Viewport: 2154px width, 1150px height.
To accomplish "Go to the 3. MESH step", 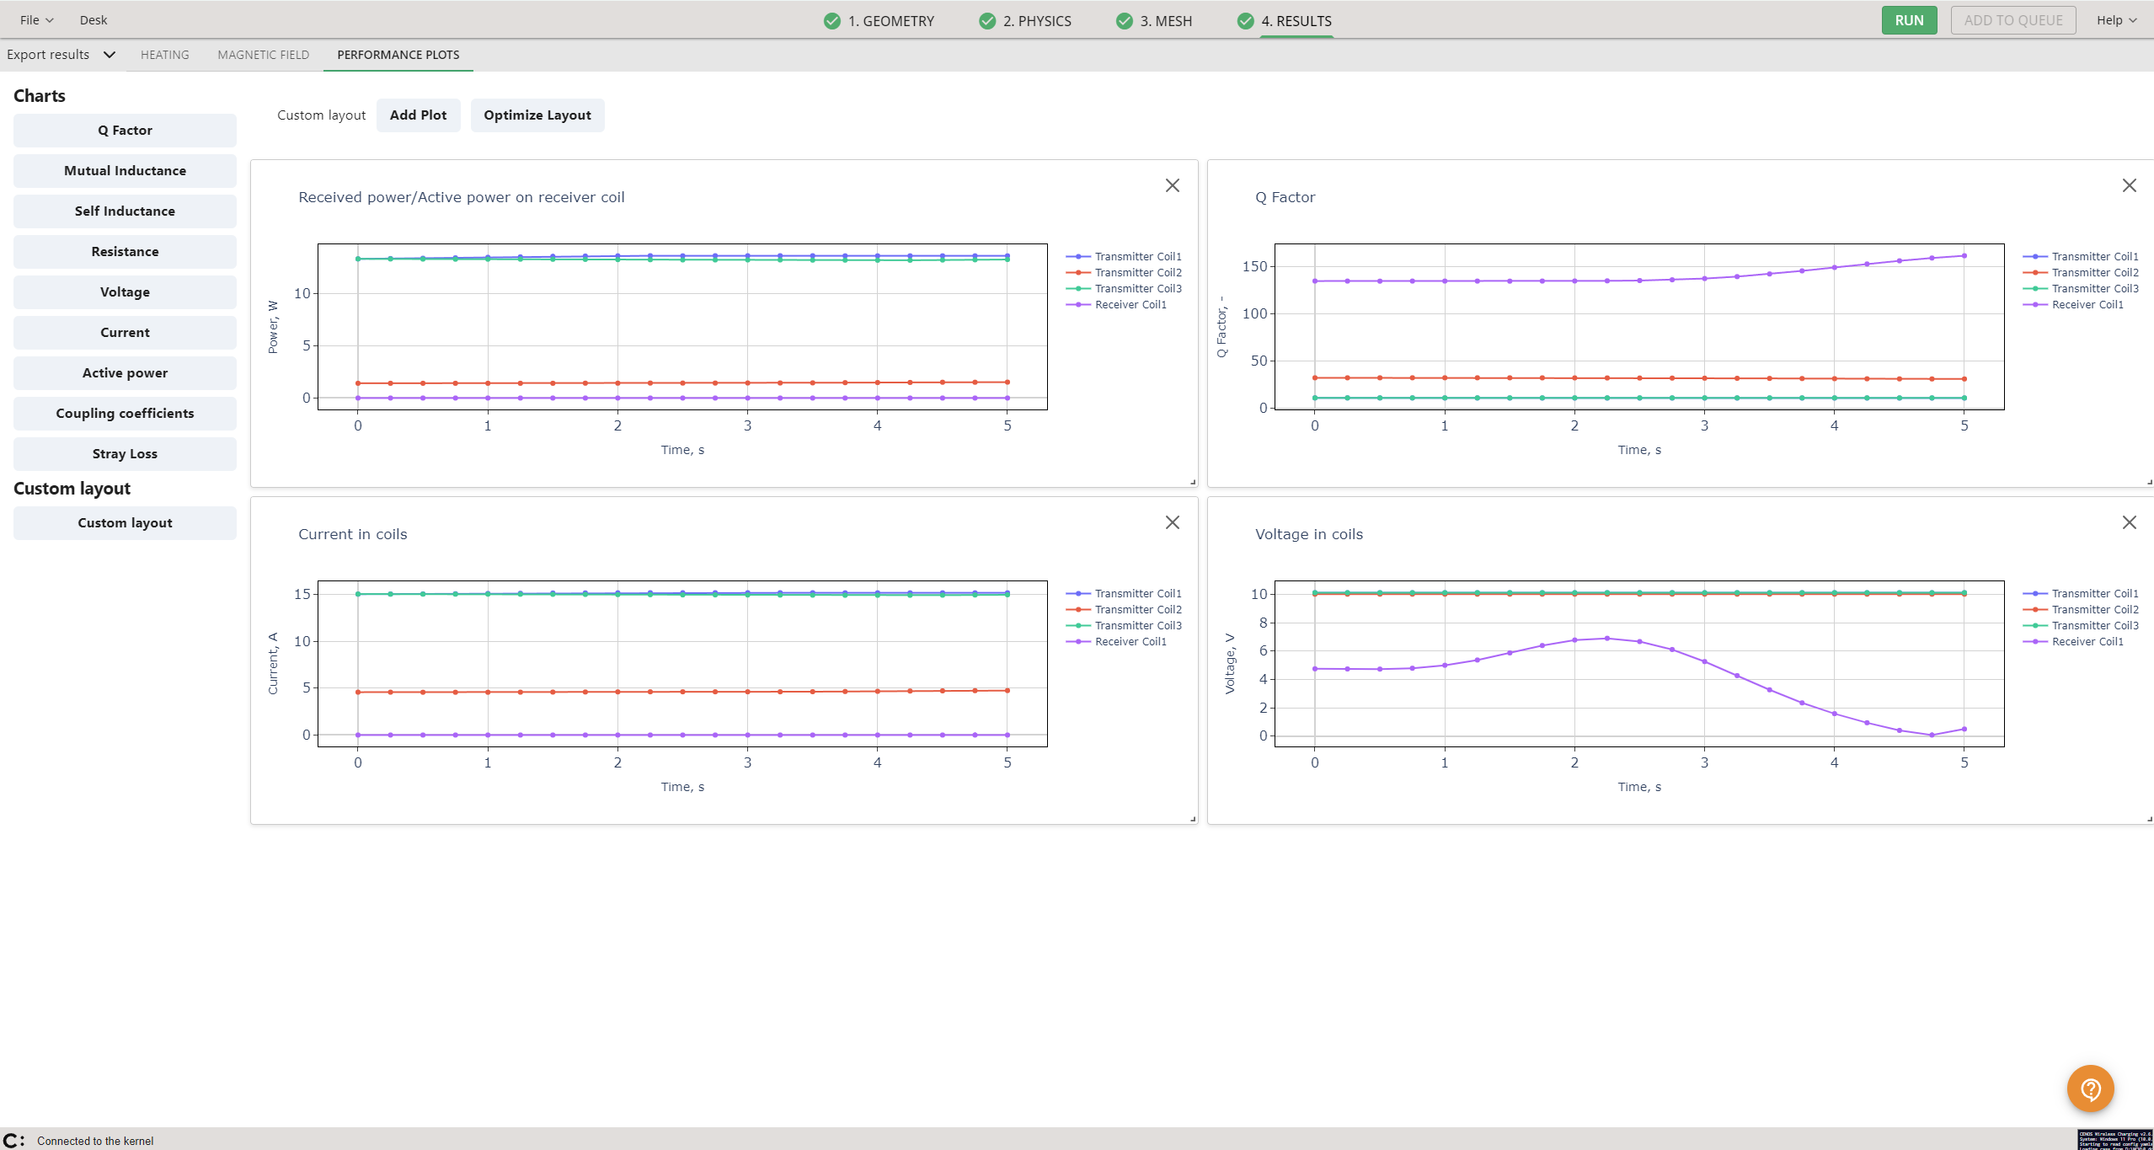I will coord(1165,21).
